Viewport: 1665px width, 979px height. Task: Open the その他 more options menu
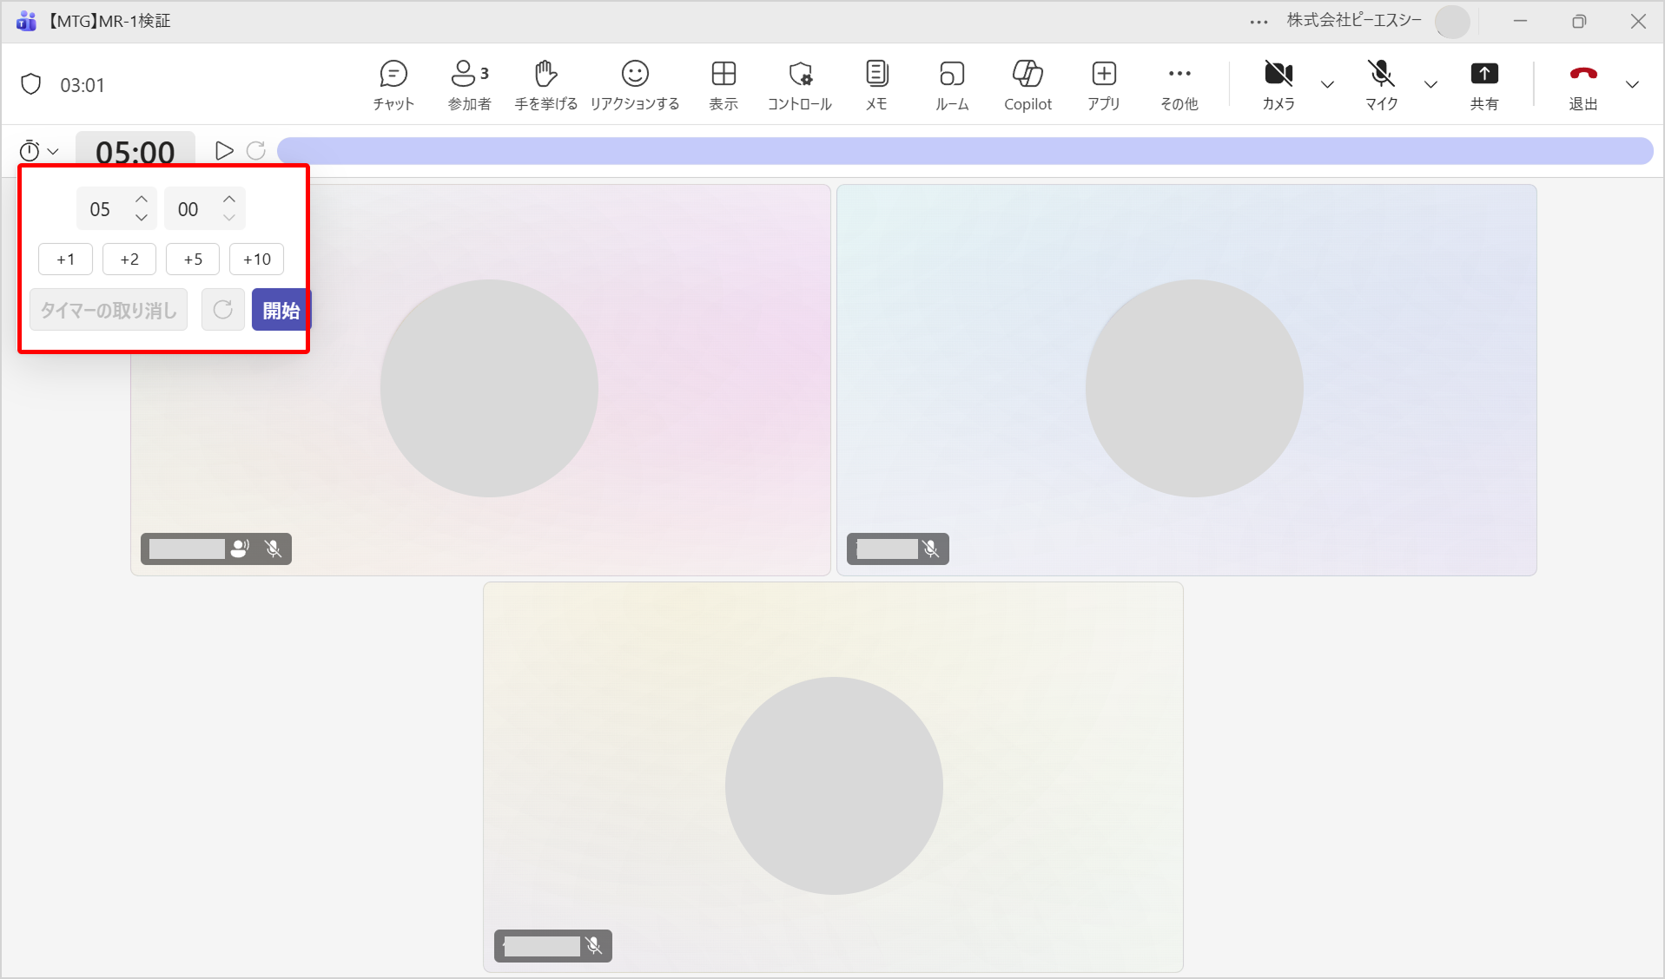(1179, 84)
